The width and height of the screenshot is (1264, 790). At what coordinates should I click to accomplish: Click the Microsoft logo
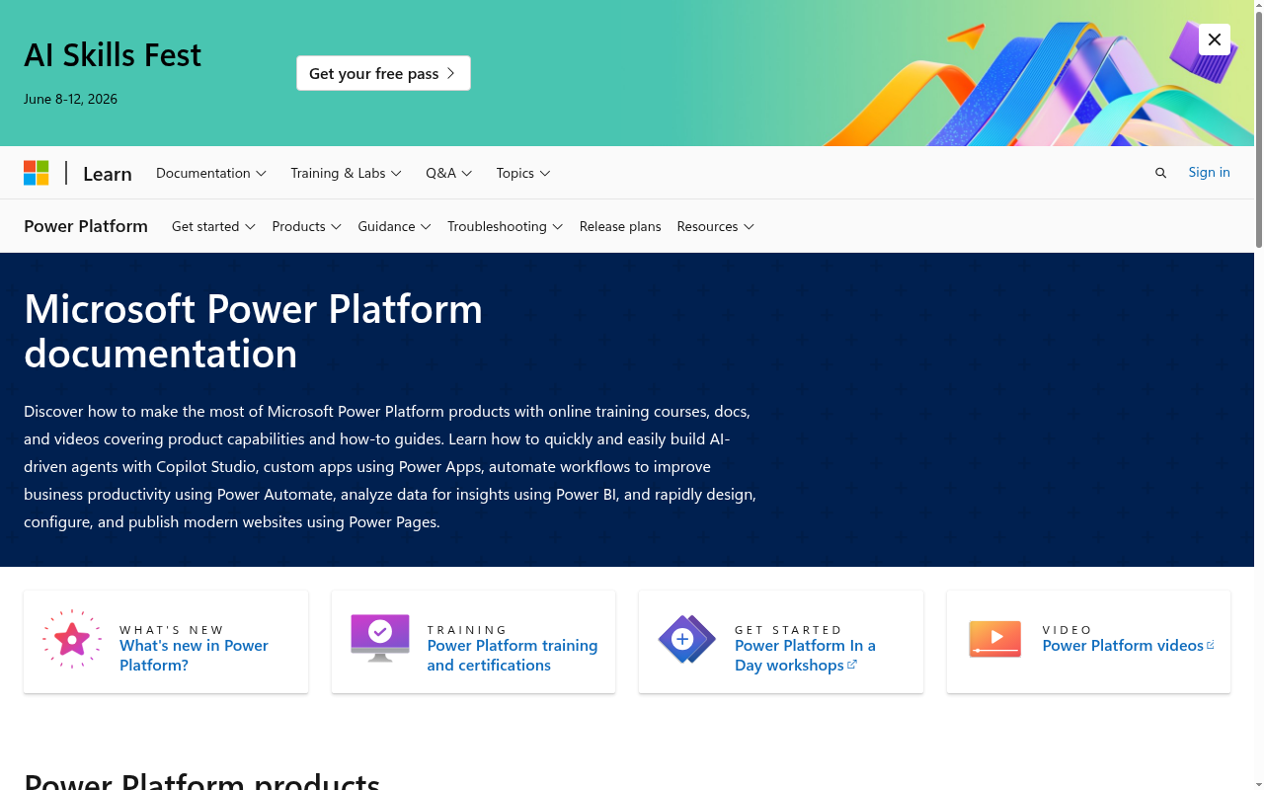coord(37,173)
